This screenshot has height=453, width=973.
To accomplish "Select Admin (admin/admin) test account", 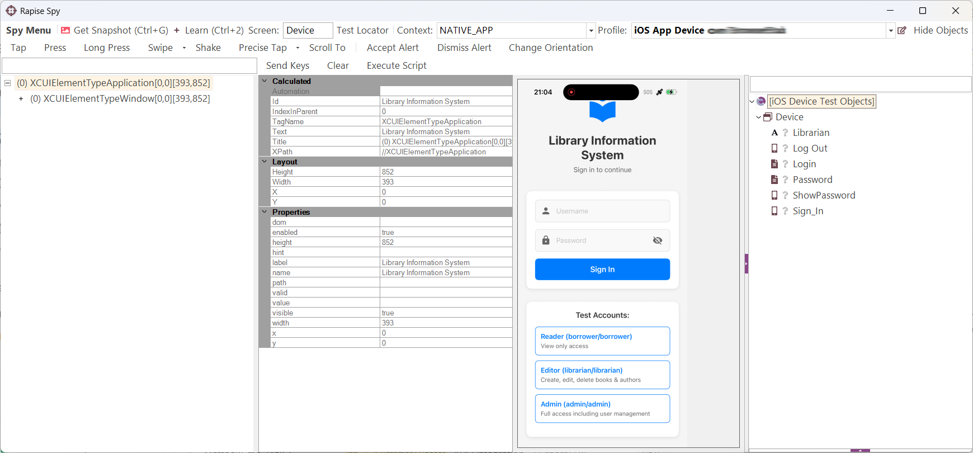I will [602, 409].
